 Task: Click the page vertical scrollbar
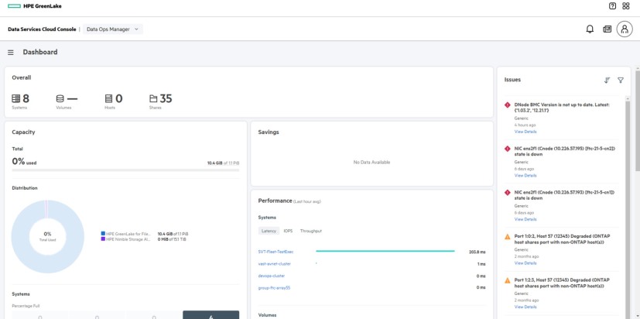tap(638, 121)
